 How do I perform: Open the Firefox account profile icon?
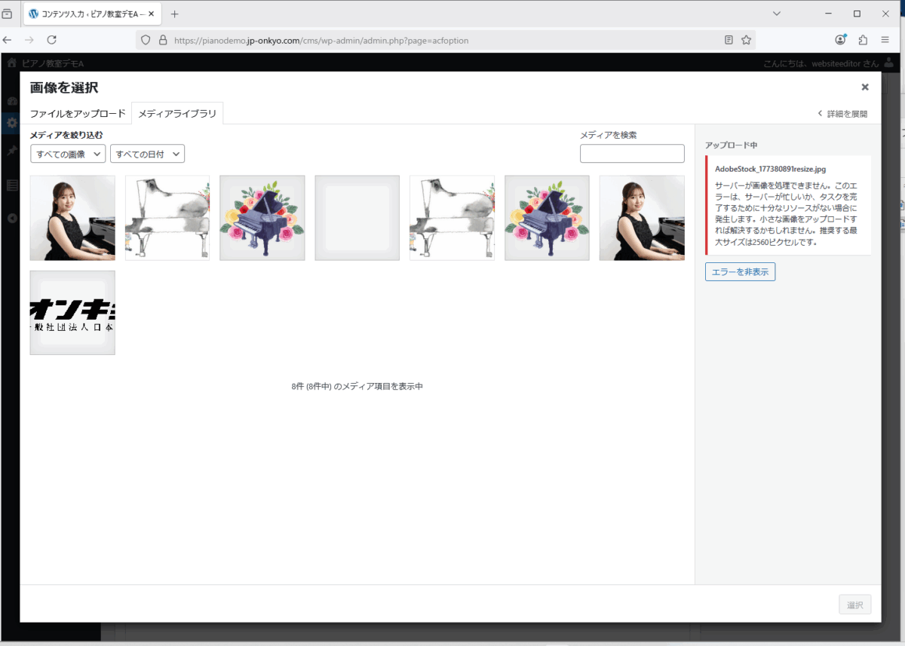tap(840, 40)
